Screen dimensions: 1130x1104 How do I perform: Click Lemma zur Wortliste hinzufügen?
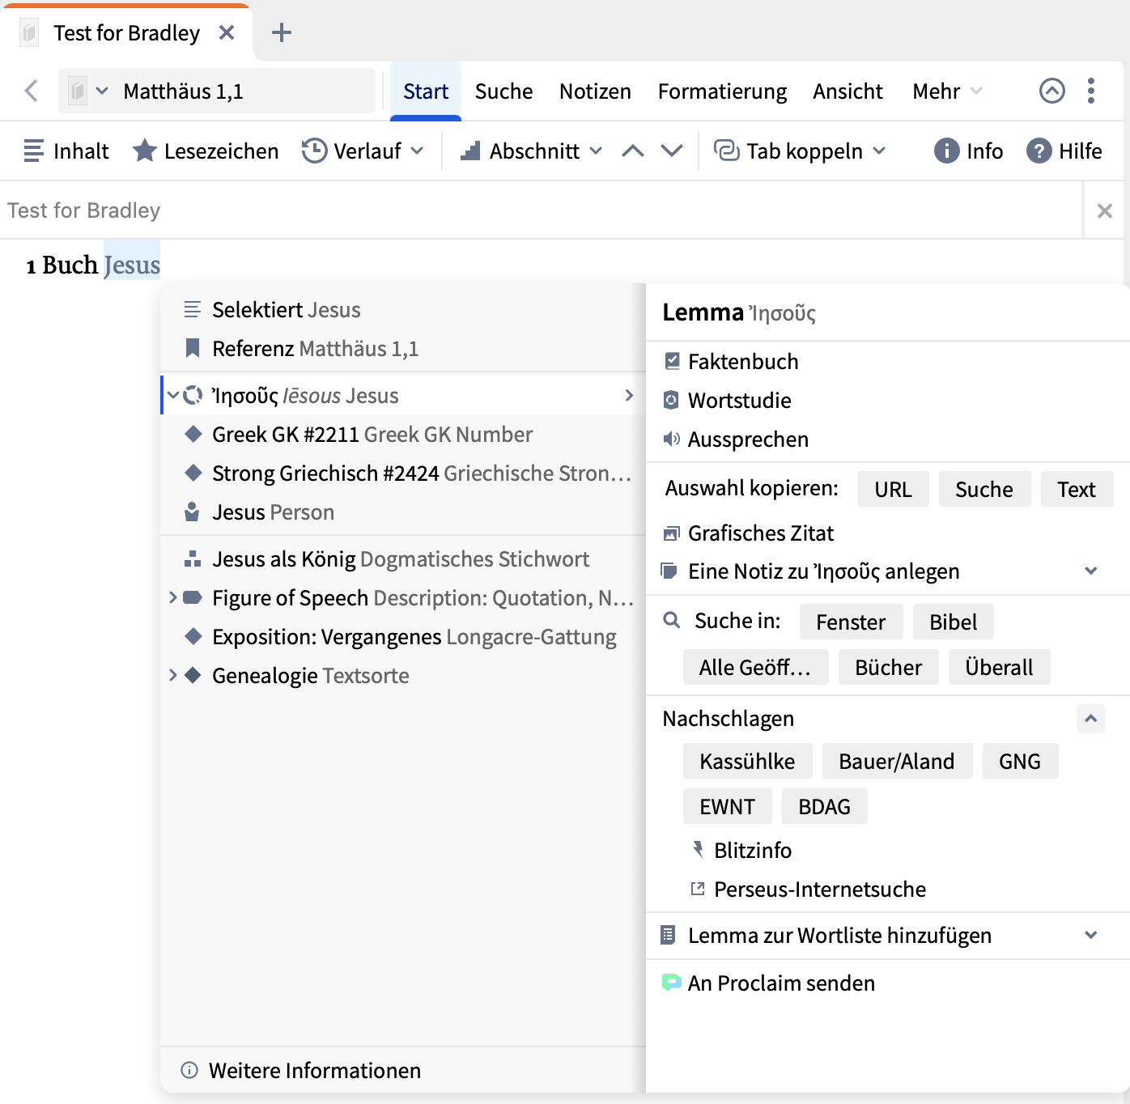tap(826, 936)
